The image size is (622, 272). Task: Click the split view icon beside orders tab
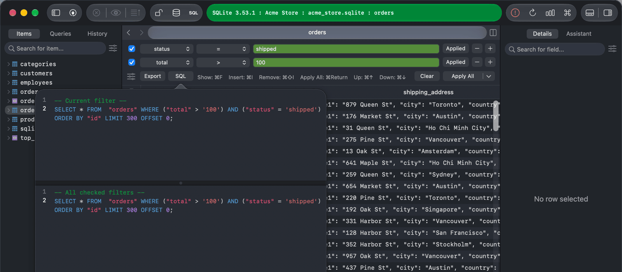click(x=493, y=33)
